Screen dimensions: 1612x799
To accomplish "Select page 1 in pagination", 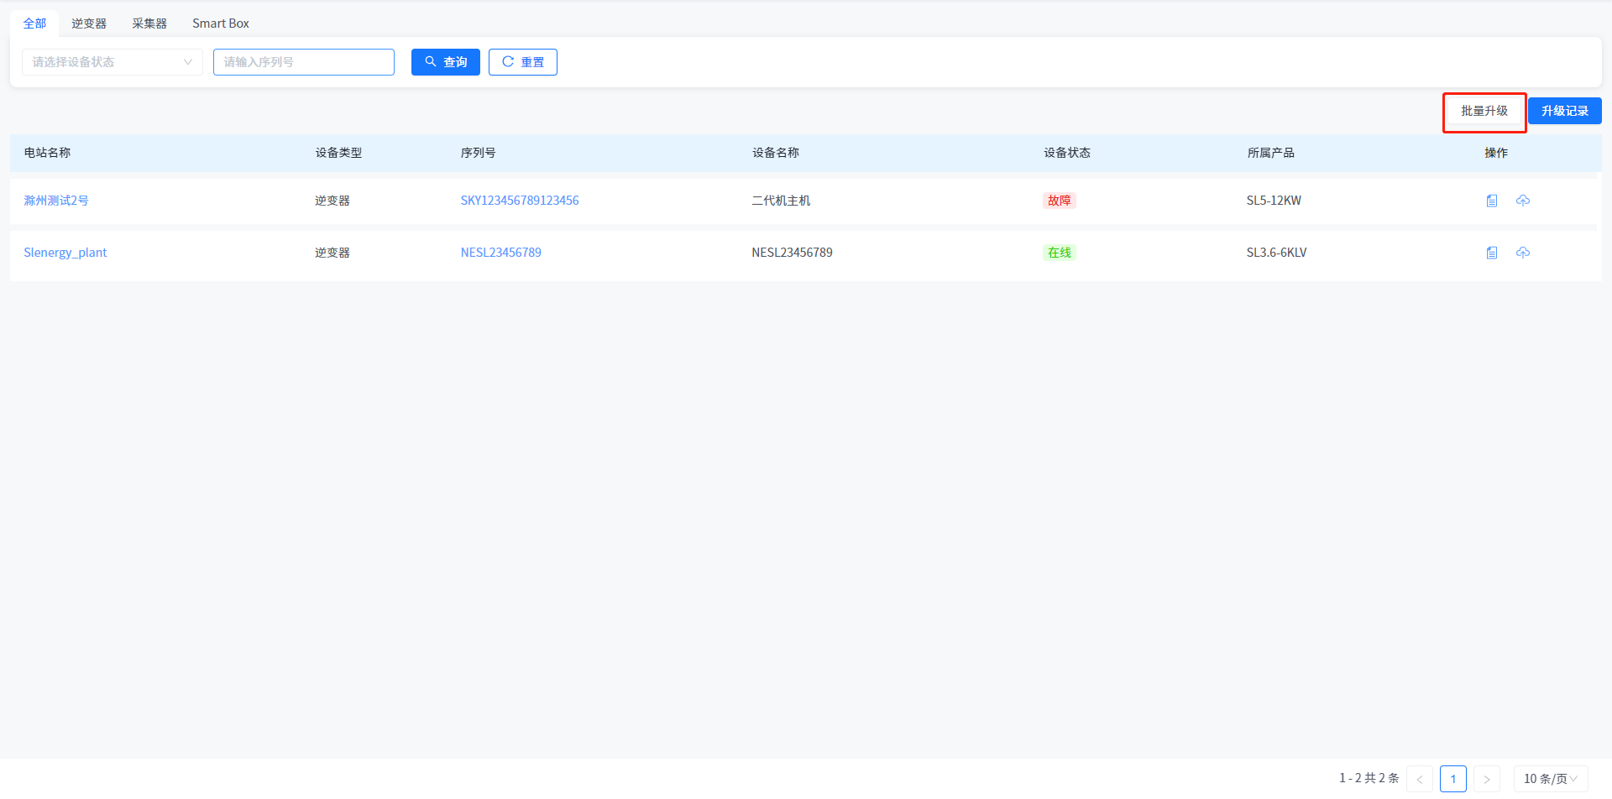I will pyautogui.click(x=1453, y=779).
